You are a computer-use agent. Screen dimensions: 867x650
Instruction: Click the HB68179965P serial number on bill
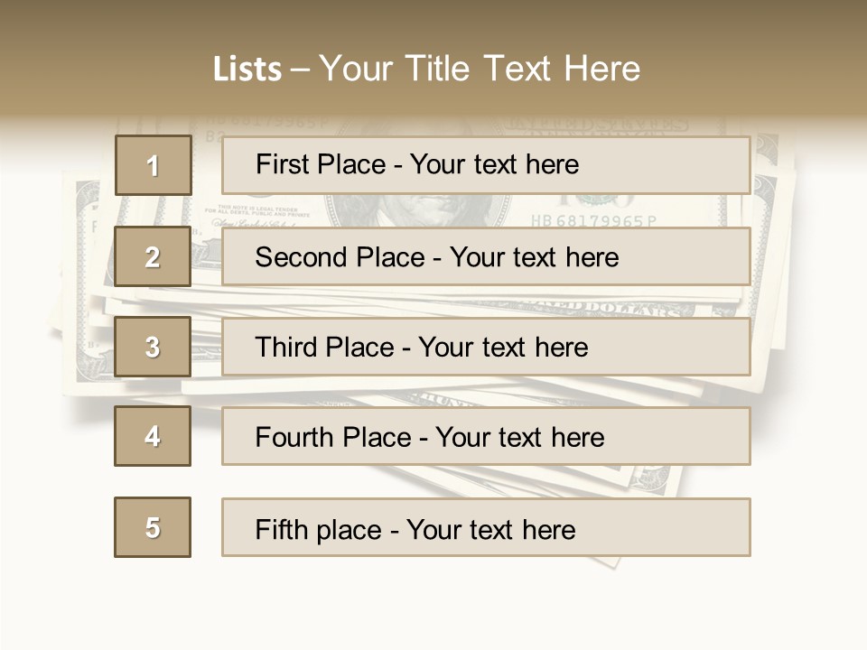point(592,219)
